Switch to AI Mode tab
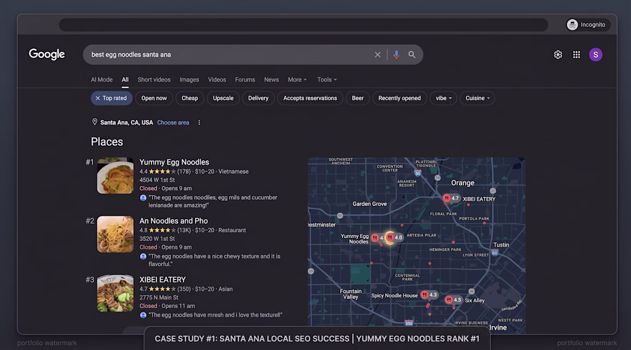The height and width of the screenshot is (350, 631). [x=102, y=80]
